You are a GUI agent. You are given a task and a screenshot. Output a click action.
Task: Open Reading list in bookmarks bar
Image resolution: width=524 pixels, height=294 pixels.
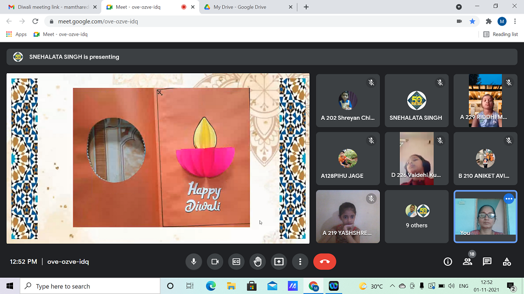[500, 34]
